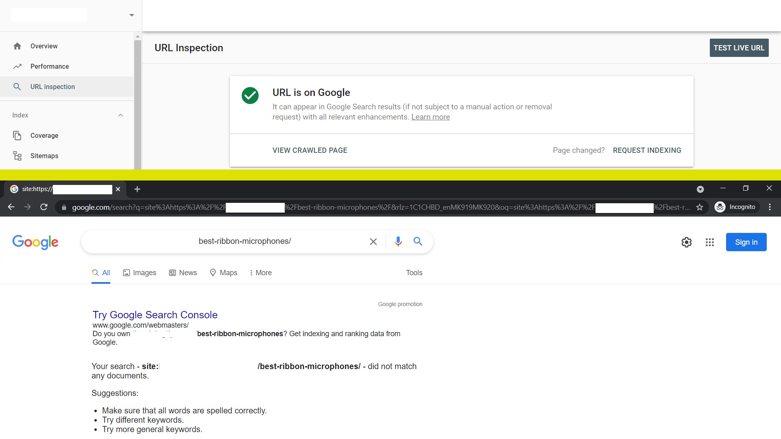
Task: Clear the Google search box
Action: pos(373,242)
